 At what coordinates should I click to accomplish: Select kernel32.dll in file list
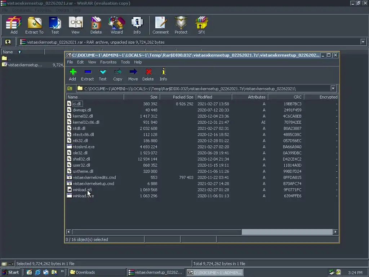tap(83, 116)
